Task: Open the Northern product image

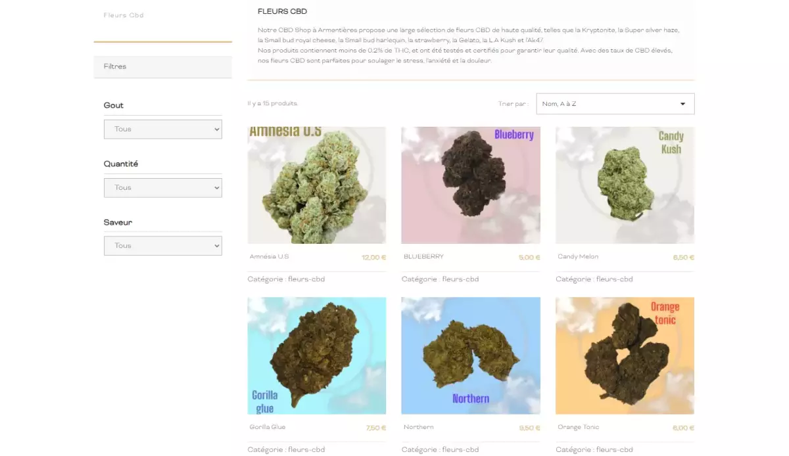Action: (471, 355)
